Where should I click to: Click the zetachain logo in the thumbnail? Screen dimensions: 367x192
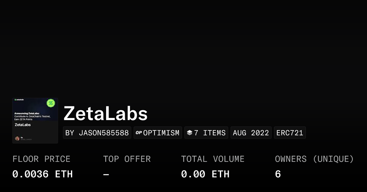point(19,100)
